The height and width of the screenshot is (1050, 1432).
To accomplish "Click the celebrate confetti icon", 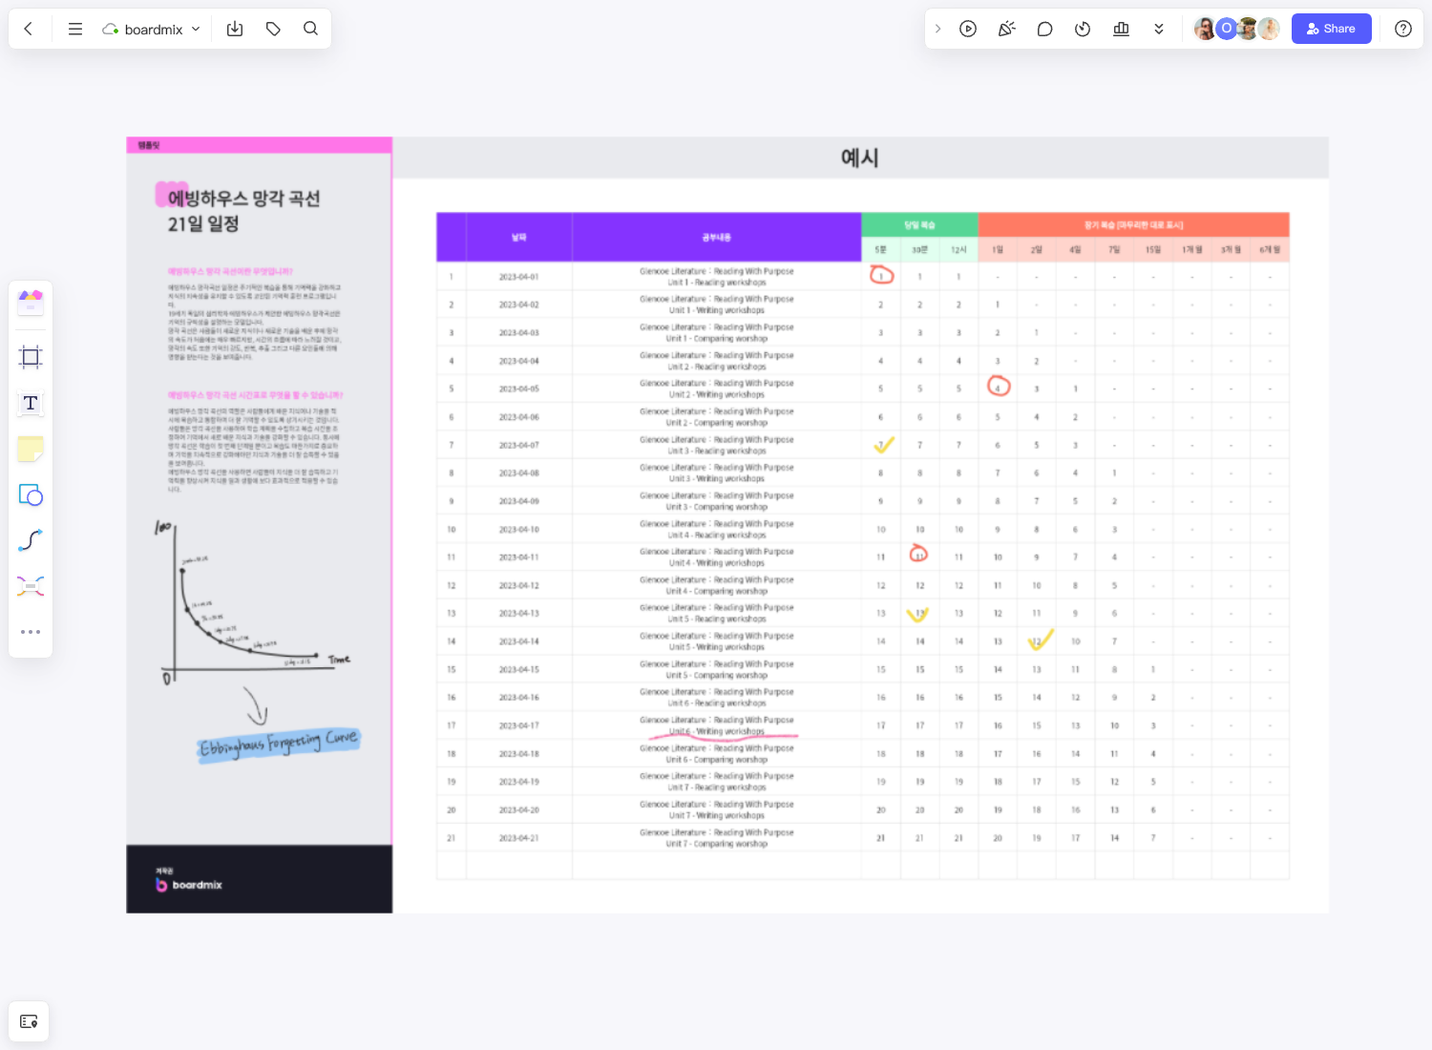I will (1006, 29).
